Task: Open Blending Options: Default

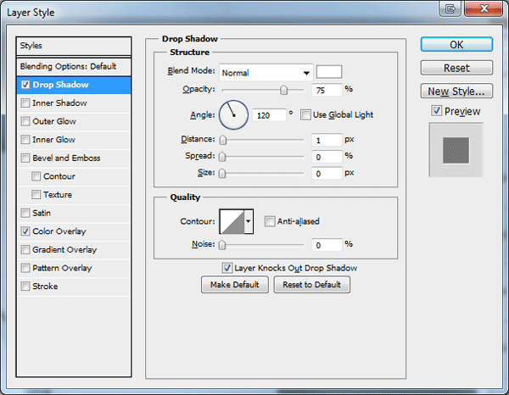Action: pos(74,66)
